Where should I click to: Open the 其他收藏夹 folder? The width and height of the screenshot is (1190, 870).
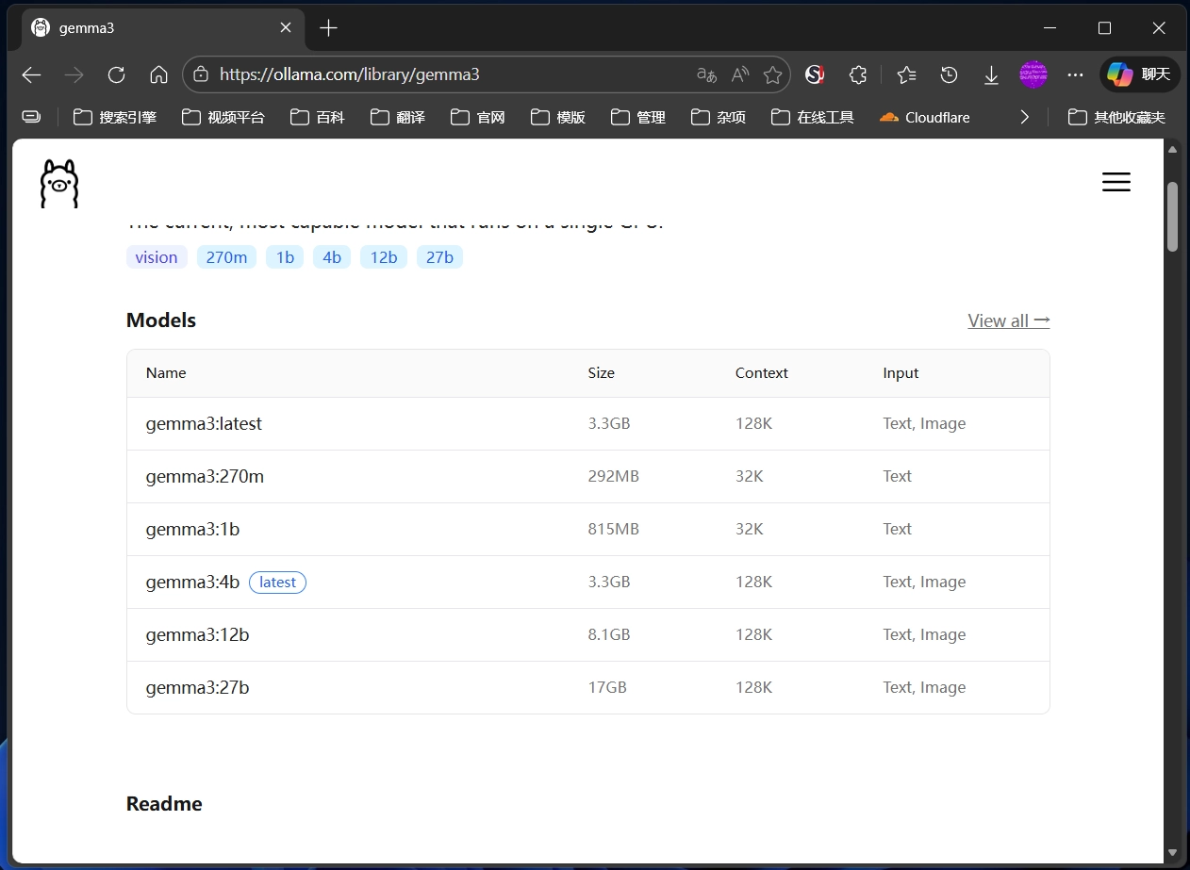pyautogui.click(x=1116, y=117)
